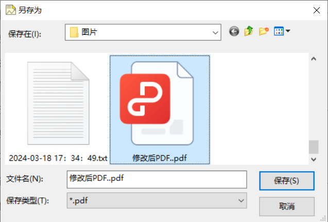Click the 2024-03-18 17：34：49.txt file name

[x=58, y=158]
